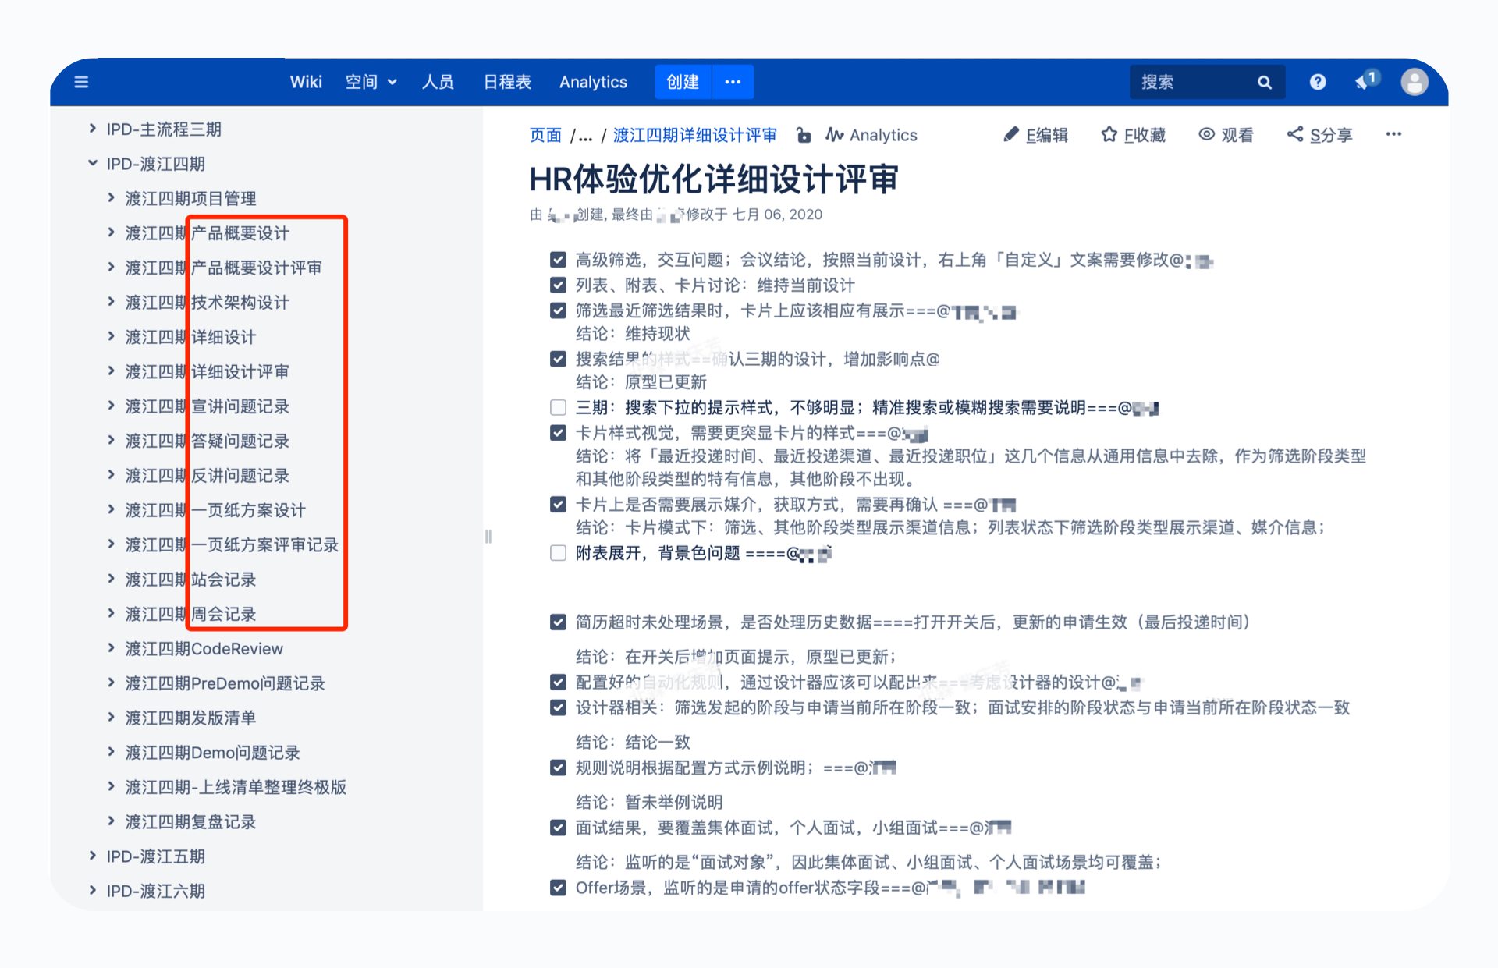Click the hamburger menu icon
Screen dimensions: 1498x968
click(x=81, y=82)
